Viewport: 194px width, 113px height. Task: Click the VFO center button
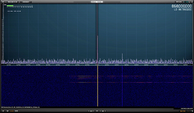coord(97,111)
